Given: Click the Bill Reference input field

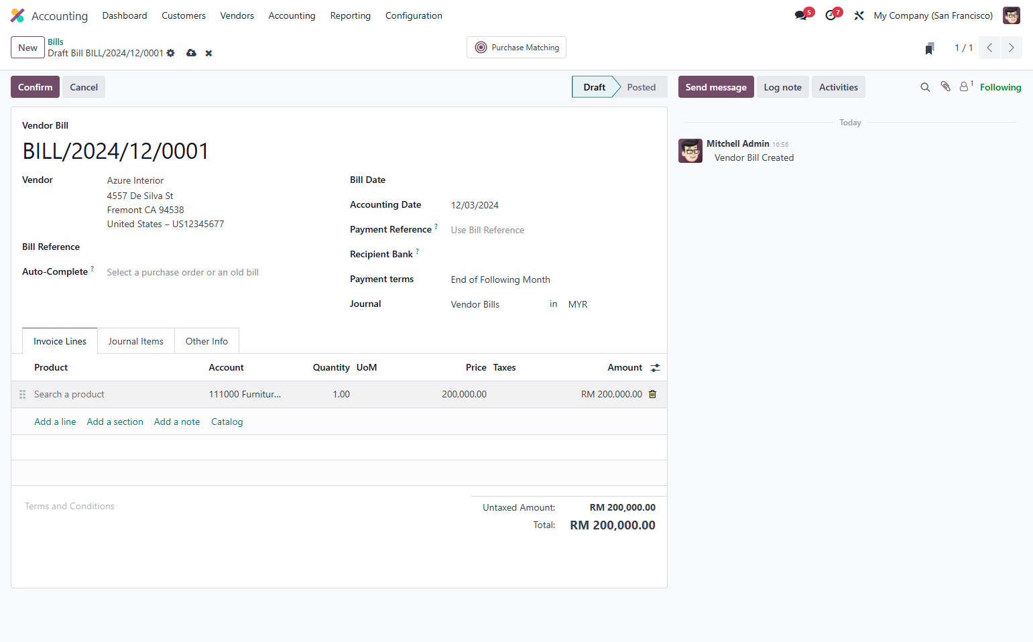Looking at the screenshot, I should point(218,247).
